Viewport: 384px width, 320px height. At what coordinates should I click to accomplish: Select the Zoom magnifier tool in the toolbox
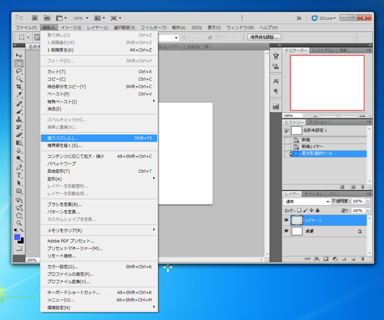[19, 223]
